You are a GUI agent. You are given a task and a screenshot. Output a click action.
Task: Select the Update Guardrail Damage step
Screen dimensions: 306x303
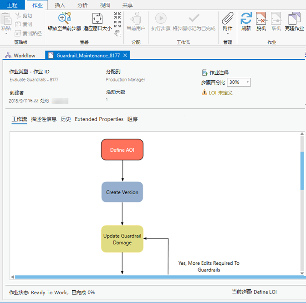[122, 239]
